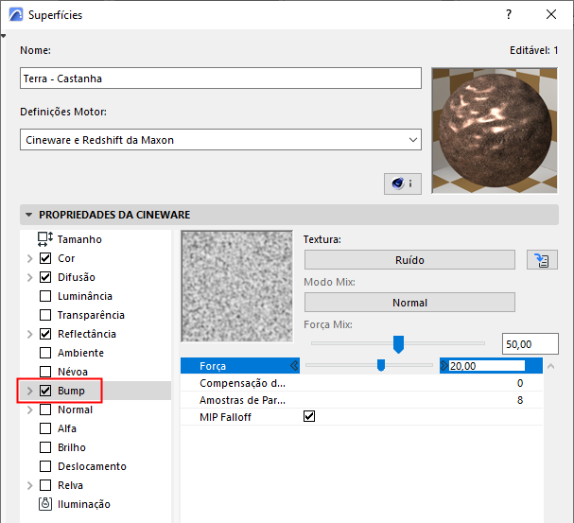Viewport: 574px width, 523px height.
Task: Click the load texture file icon button
Action: pyautogui.click(x=542, y=260)
